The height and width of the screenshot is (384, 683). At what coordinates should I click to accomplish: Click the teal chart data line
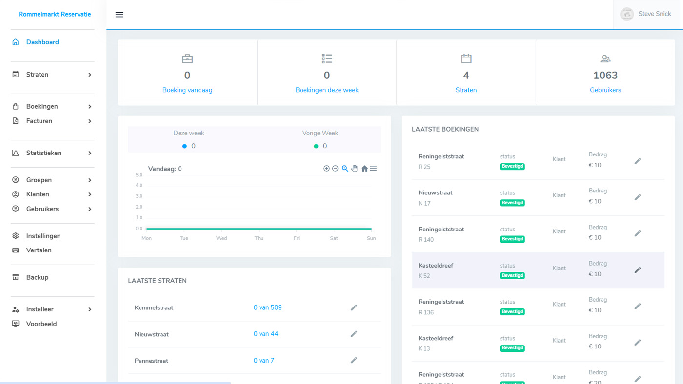[x=259, y=229]
